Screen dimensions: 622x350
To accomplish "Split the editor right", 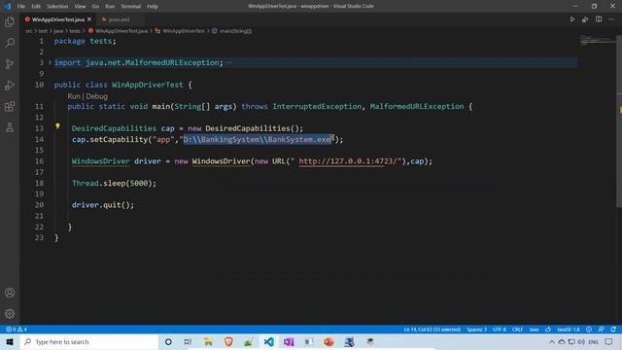I will click(x=599, y=19).
